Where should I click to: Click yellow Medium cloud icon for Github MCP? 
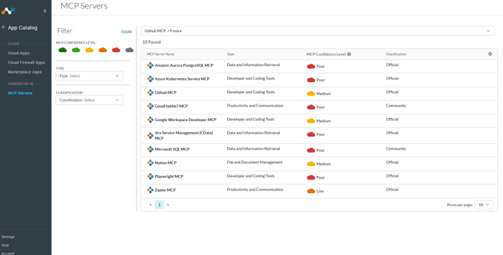[x=311, y=93]
